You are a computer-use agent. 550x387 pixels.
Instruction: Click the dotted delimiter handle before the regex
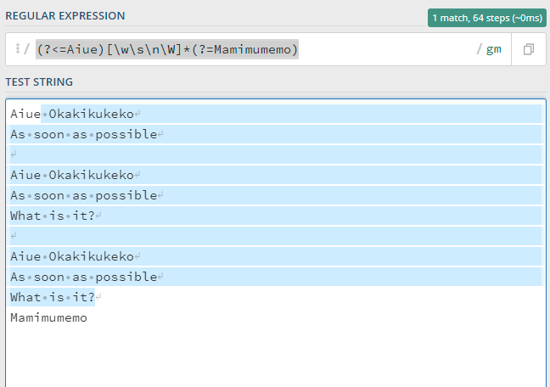(x=17, y=48)
